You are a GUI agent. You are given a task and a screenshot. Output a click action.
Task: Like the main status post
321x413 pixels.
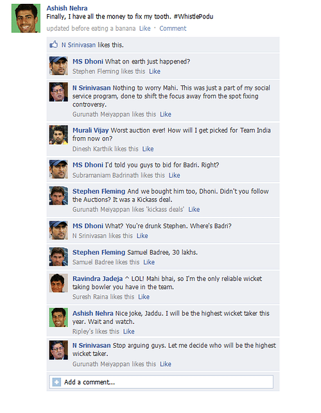click(145, 28)
